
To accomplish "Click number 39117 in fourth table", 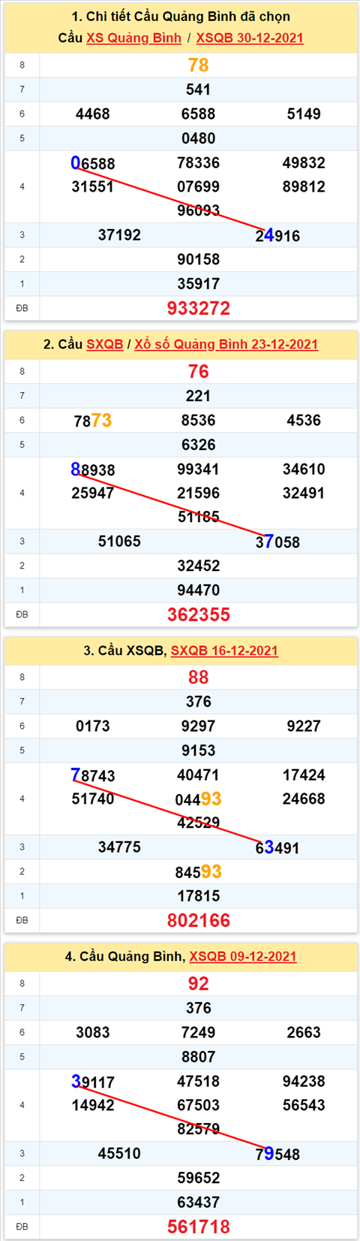I will (93, 1082).
